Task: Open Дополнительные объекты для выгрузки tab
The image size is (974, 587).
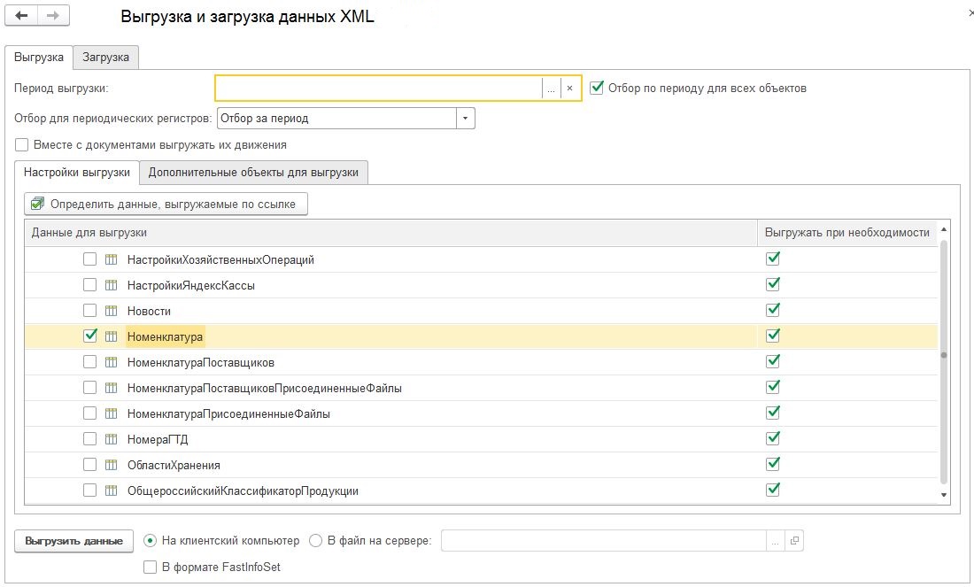Action: (x=254, y=172)
